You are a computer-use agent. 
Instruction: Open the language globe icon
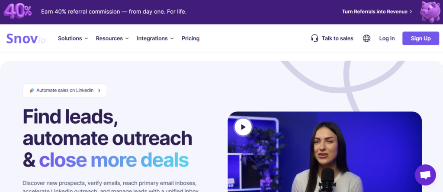[366, 38]
